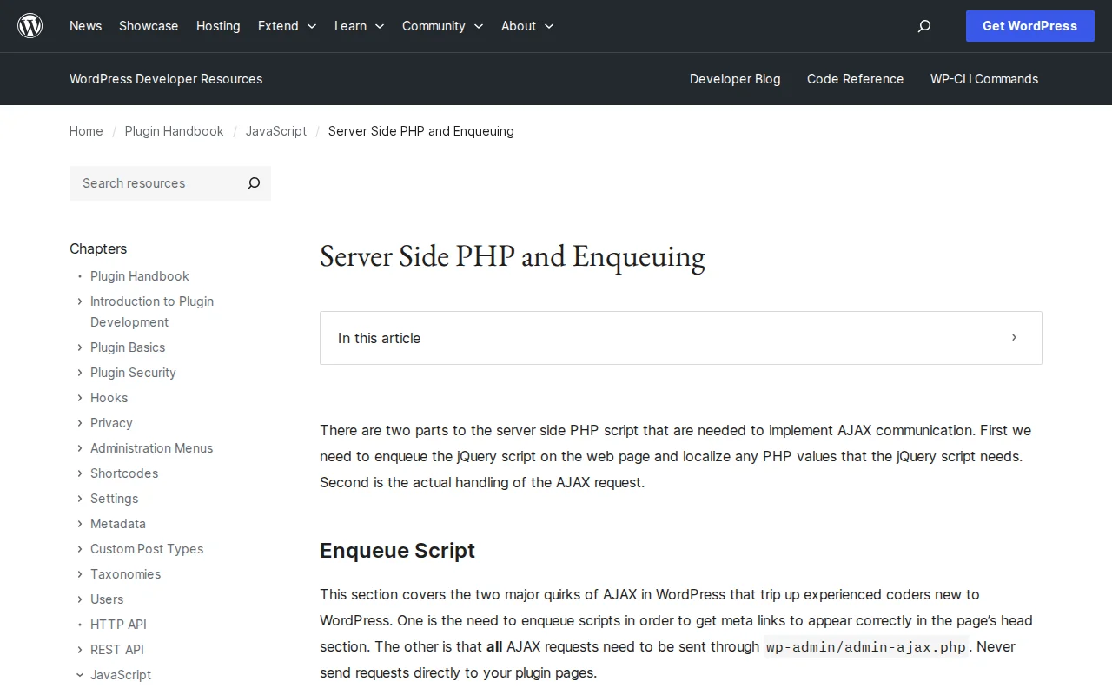This screenshot has height=695, width=1112.
Task: Open the Code Reference page
Action: pyautogui.click(x=855, y=79)
